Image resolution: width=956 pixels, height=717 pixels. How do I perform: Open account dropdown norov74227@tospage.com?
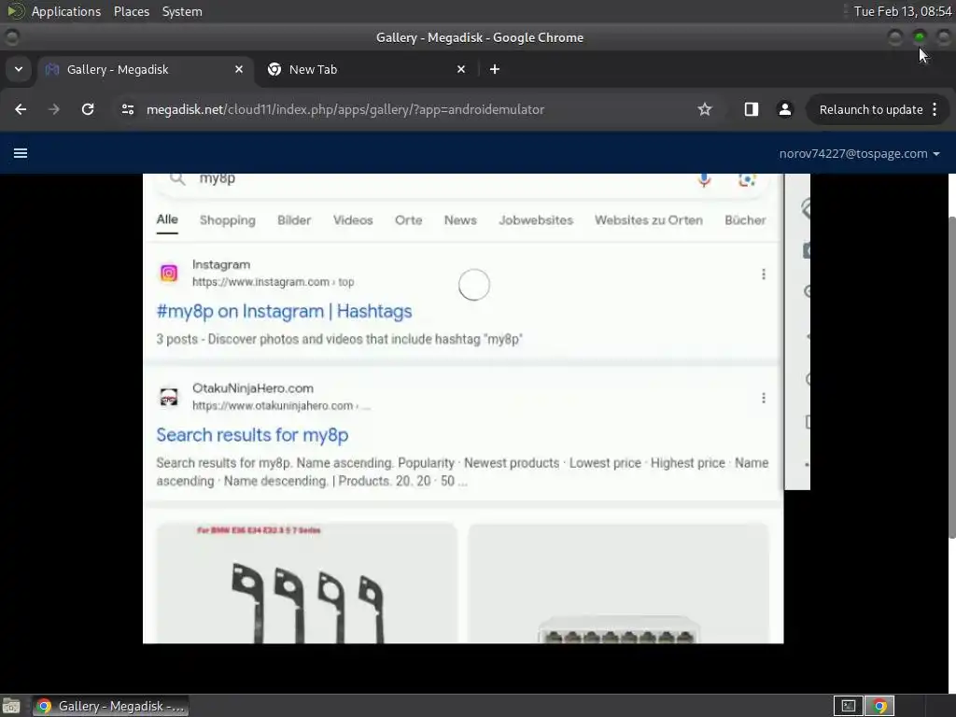coord(859,154)
